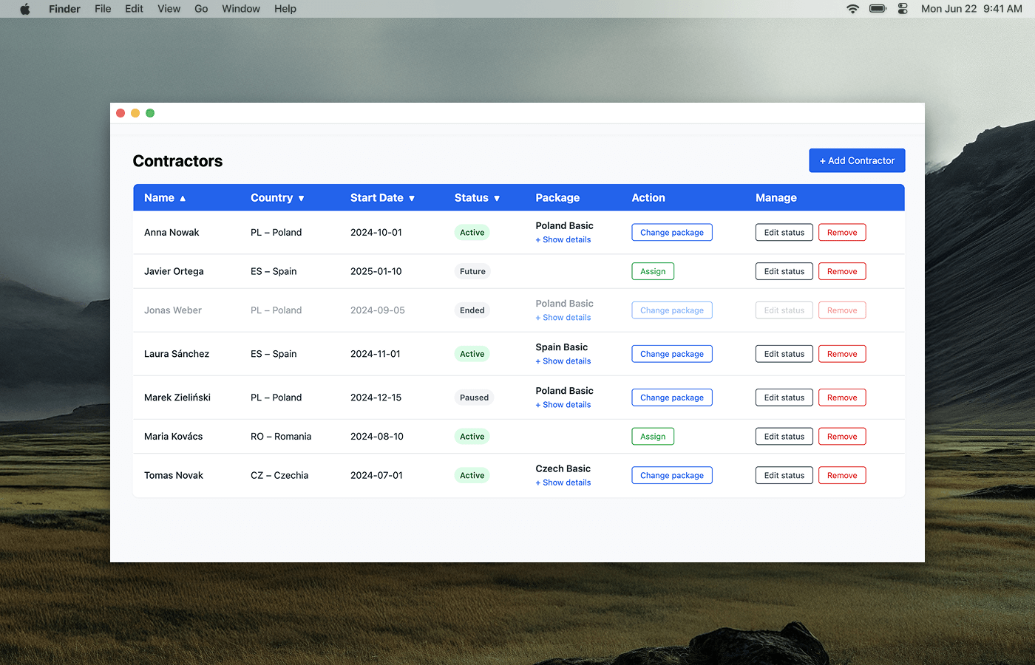Screen dimensions: 1035x665
Task: Open the File menu
Action: (103, 9)
